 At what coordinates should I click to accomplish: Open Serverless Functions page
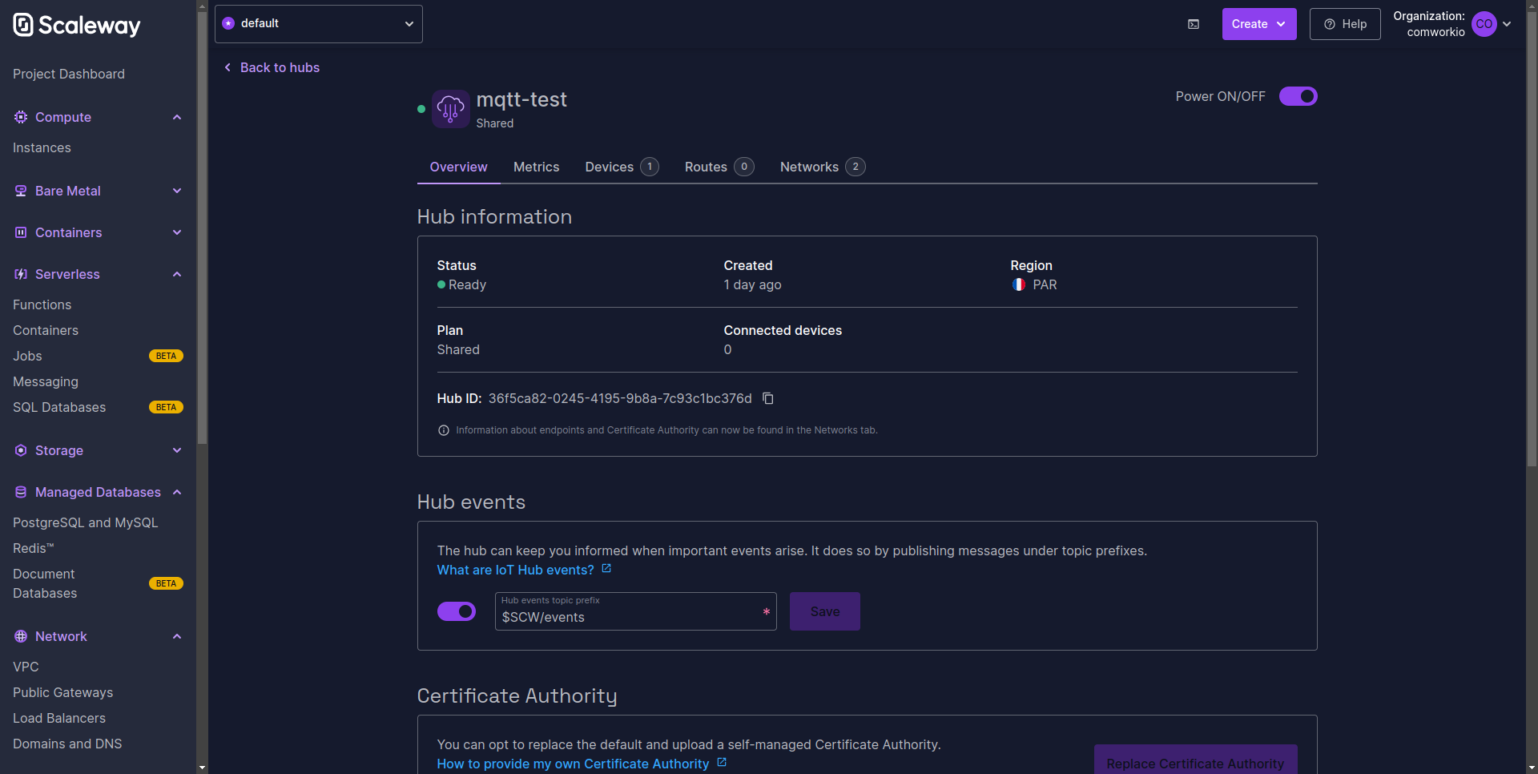coord(42,304)
